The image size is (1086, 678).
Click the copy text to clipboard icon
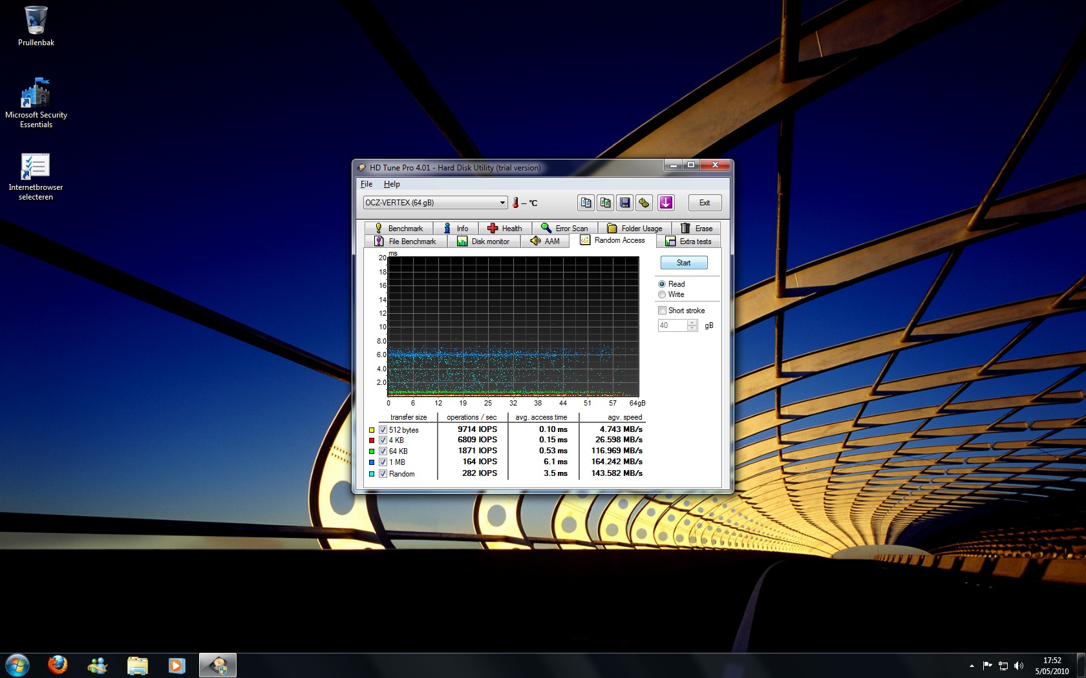pyautogui.click(x=586, y=203)
